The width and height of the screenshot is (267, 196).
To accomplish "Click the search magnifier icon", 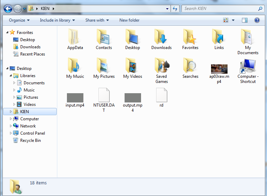I will [x=260, y=9].
